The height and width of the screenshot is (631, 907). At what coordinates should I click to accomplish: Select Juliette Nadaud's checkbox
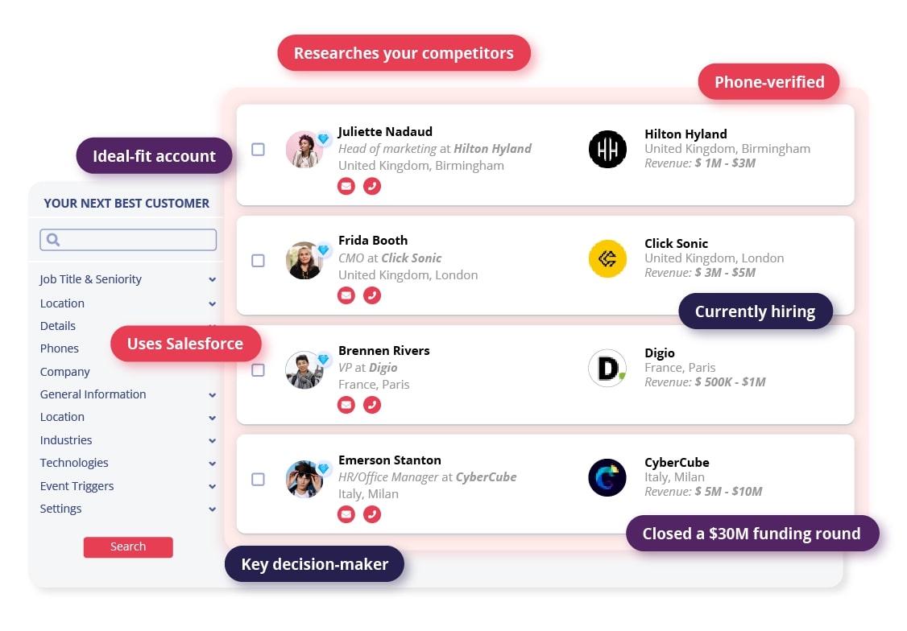pyautogui.click(x=258, y=150)
